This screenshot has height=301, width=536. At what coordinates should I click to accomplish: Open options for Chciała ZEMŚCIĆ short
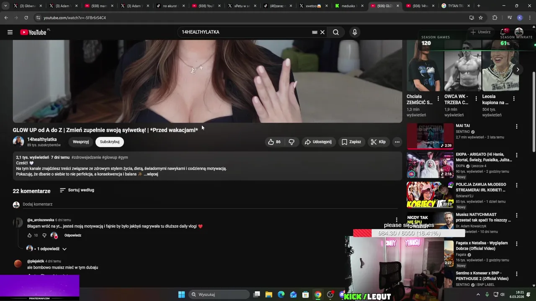[438, 99]
